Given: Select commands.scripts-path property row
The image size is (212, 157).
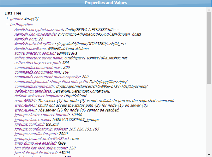Looking at the screenshot, I should click(81, 87).
